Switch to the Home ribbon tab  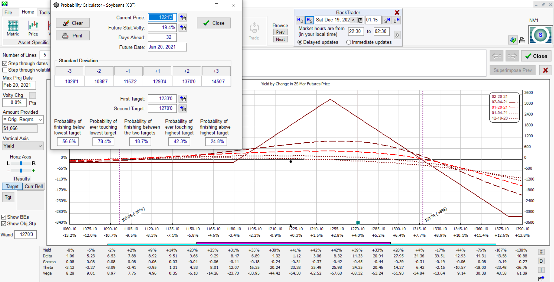point(28,12)
